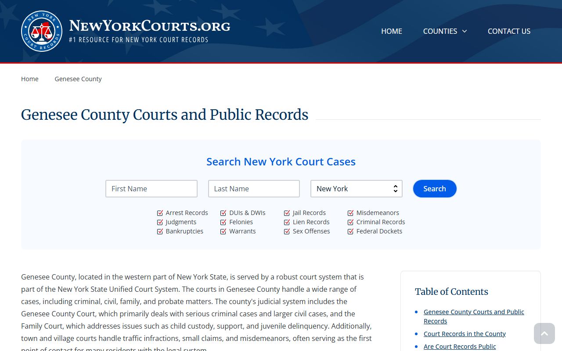Click the Criminal Records checkmark icon
The width and height of the screenshot is (562, 351).
(x=351, y=222)
